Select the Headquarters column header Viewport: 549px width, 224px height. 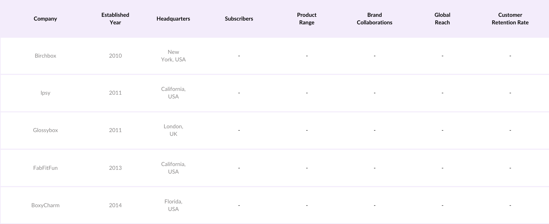[x=173, y=19]
